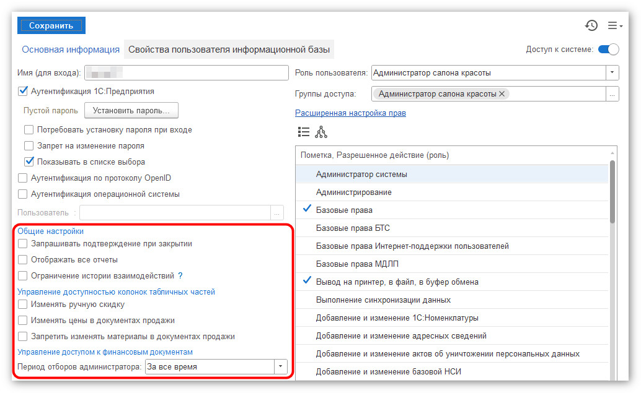Remove the Администратор салона красоты access group tag
The image size is (641, 393).
pyautogui.click(x=502, y=94)
